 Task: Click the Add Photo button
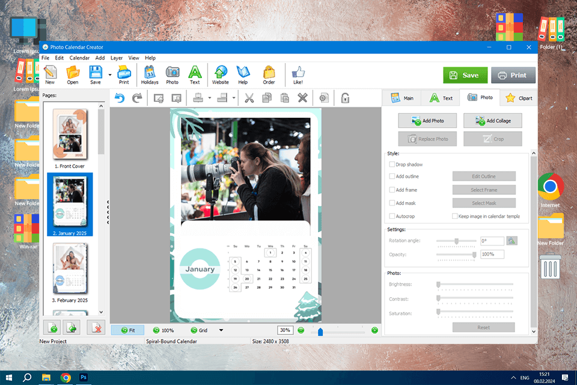tap(427, 120)
